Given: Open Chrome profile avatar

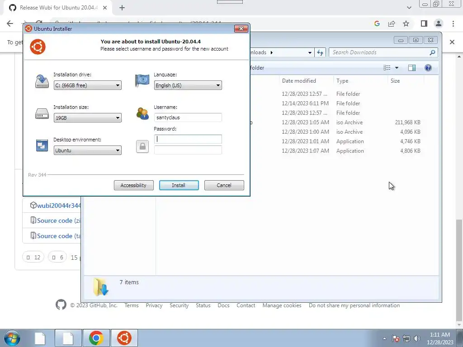Looking at the screenshot, I should point(439,23).
